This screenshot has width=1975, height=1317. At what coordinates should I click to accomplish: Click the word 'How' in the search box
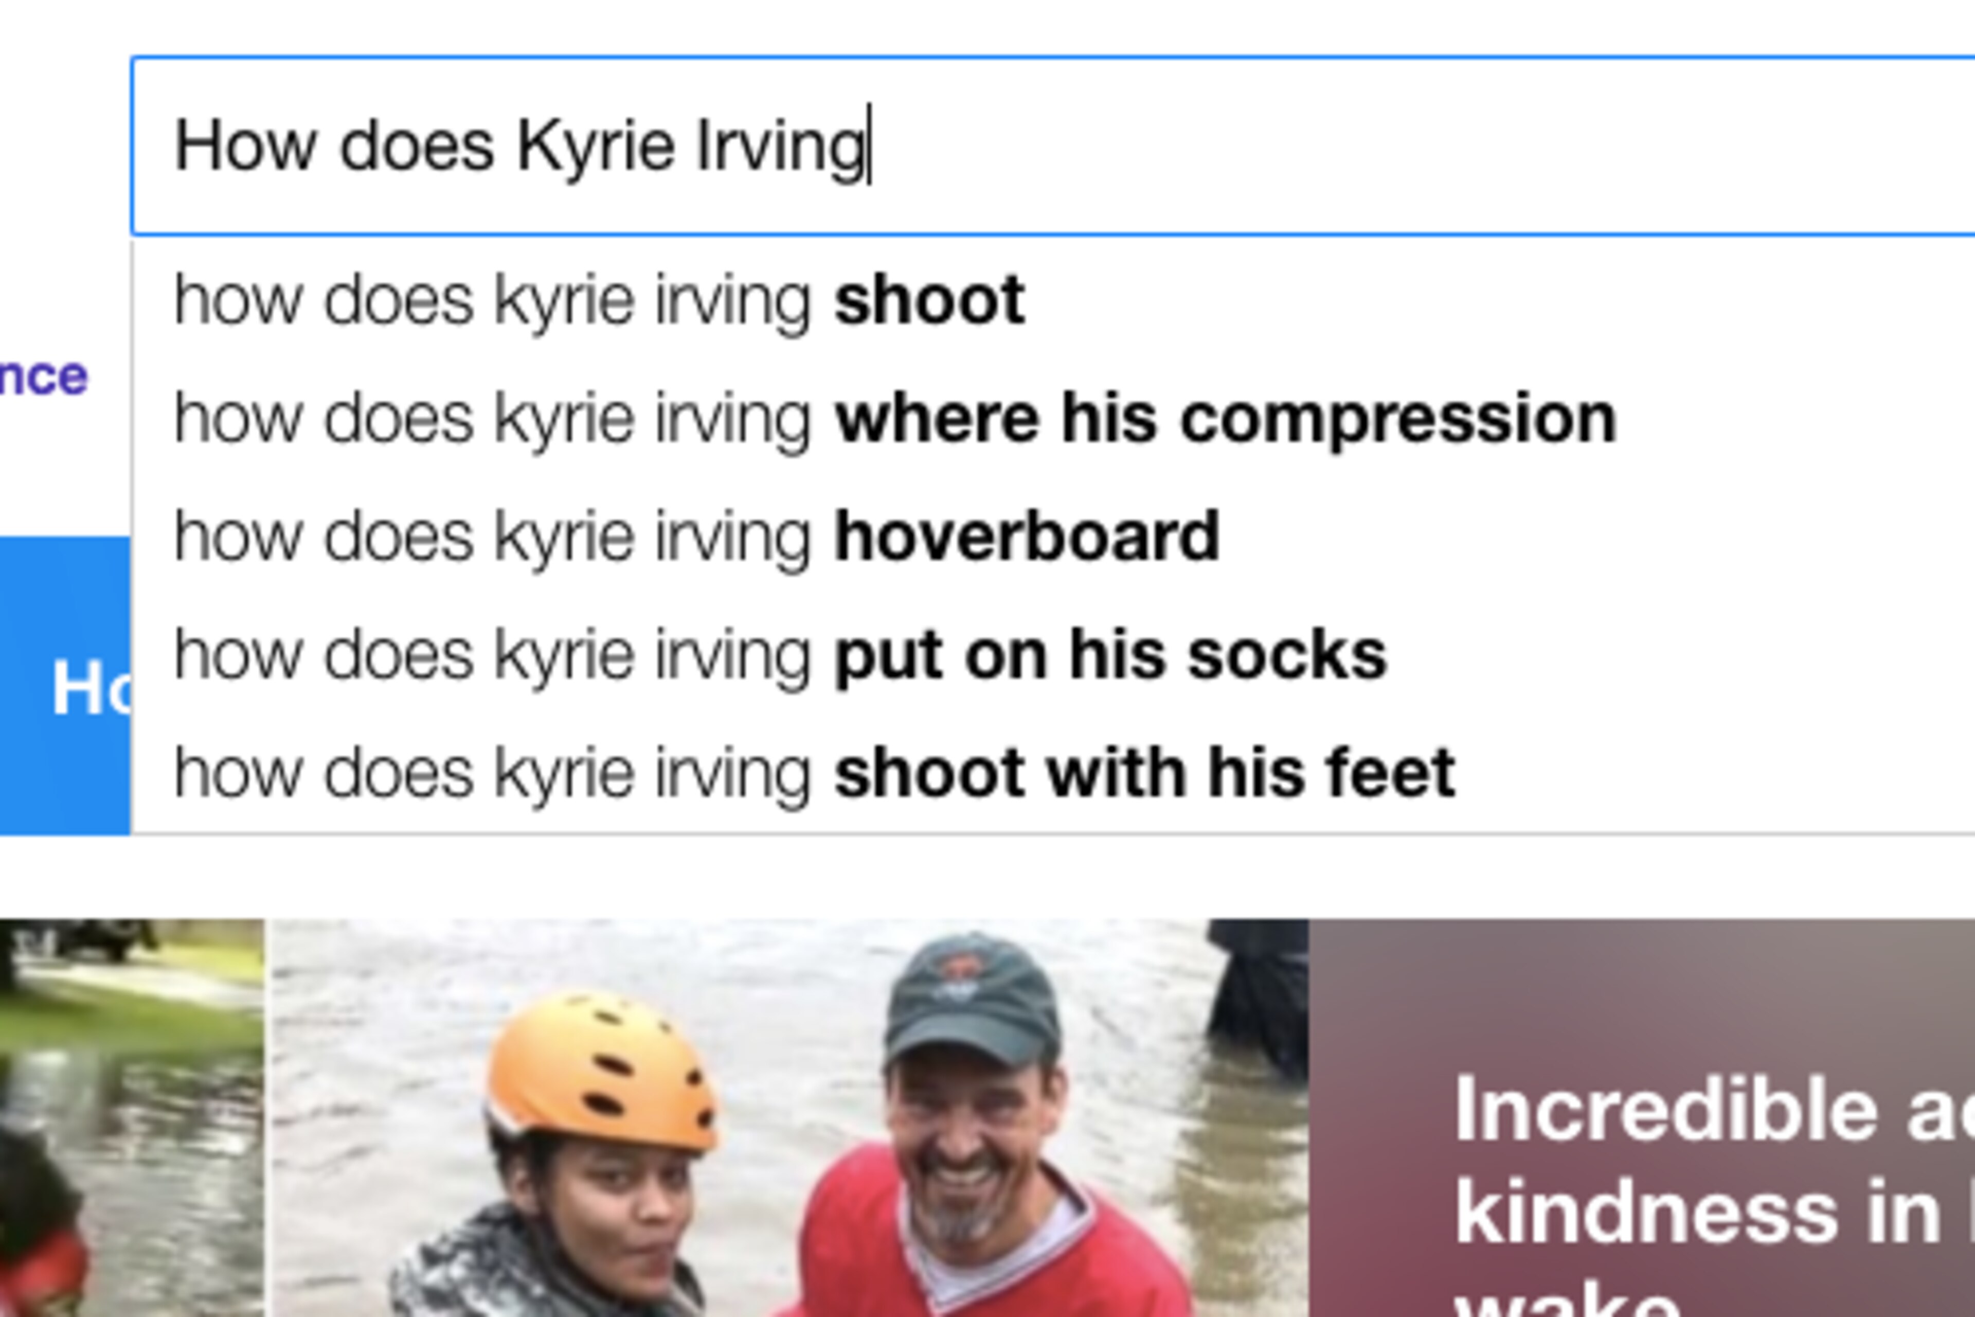click(245, 146)
